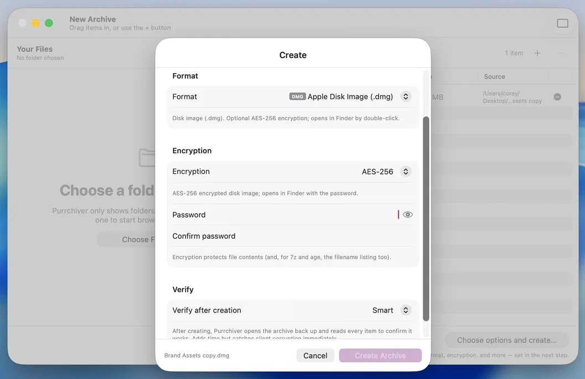Click the /Users/corey/Desktop source path
The width and height of the screenshot is (585, 379).
click(512, 97)
